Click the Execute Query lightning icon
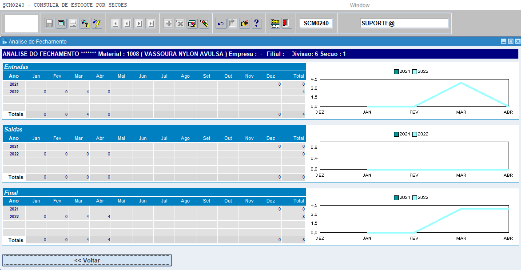The width and height of the screenshot is (521, 270). click(x=97, y=23)
